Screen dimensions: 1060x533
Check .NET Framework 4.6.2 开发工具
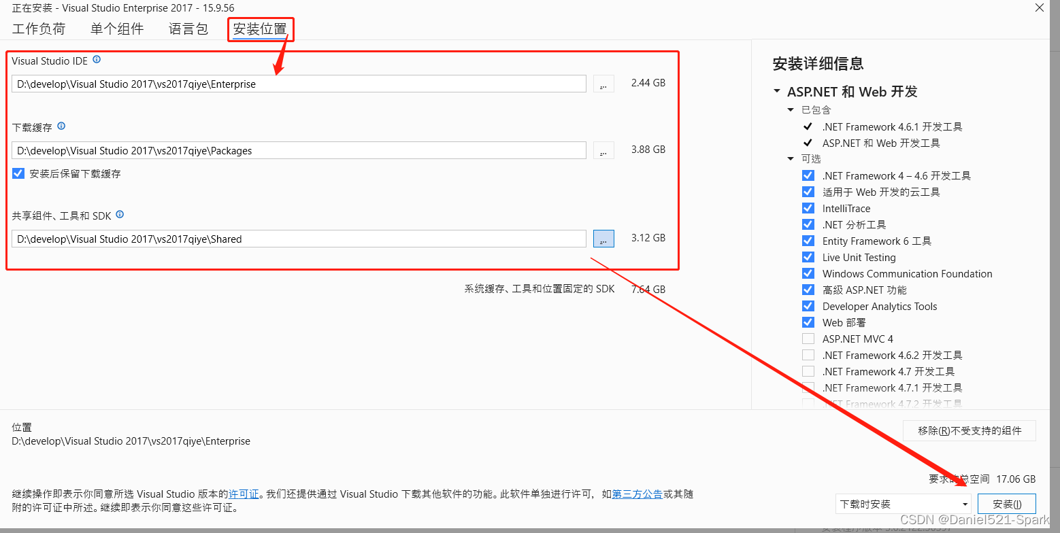808,355
